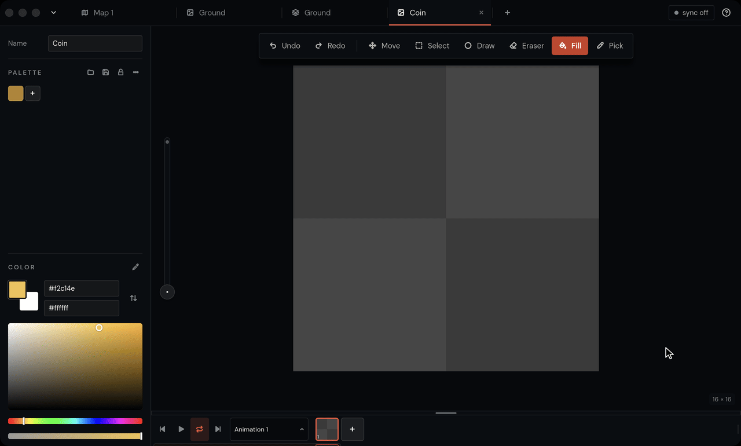
Task: Click the color eyedropper pencil icon
Action: click(135, 267)
